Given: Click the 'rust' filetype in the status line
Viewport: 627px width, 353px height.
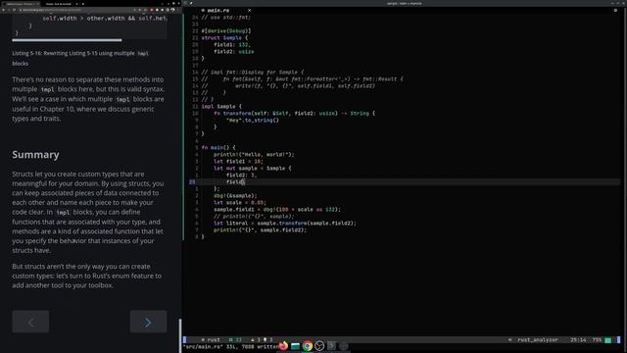Looking at the screenshot, I should [214, 339].
